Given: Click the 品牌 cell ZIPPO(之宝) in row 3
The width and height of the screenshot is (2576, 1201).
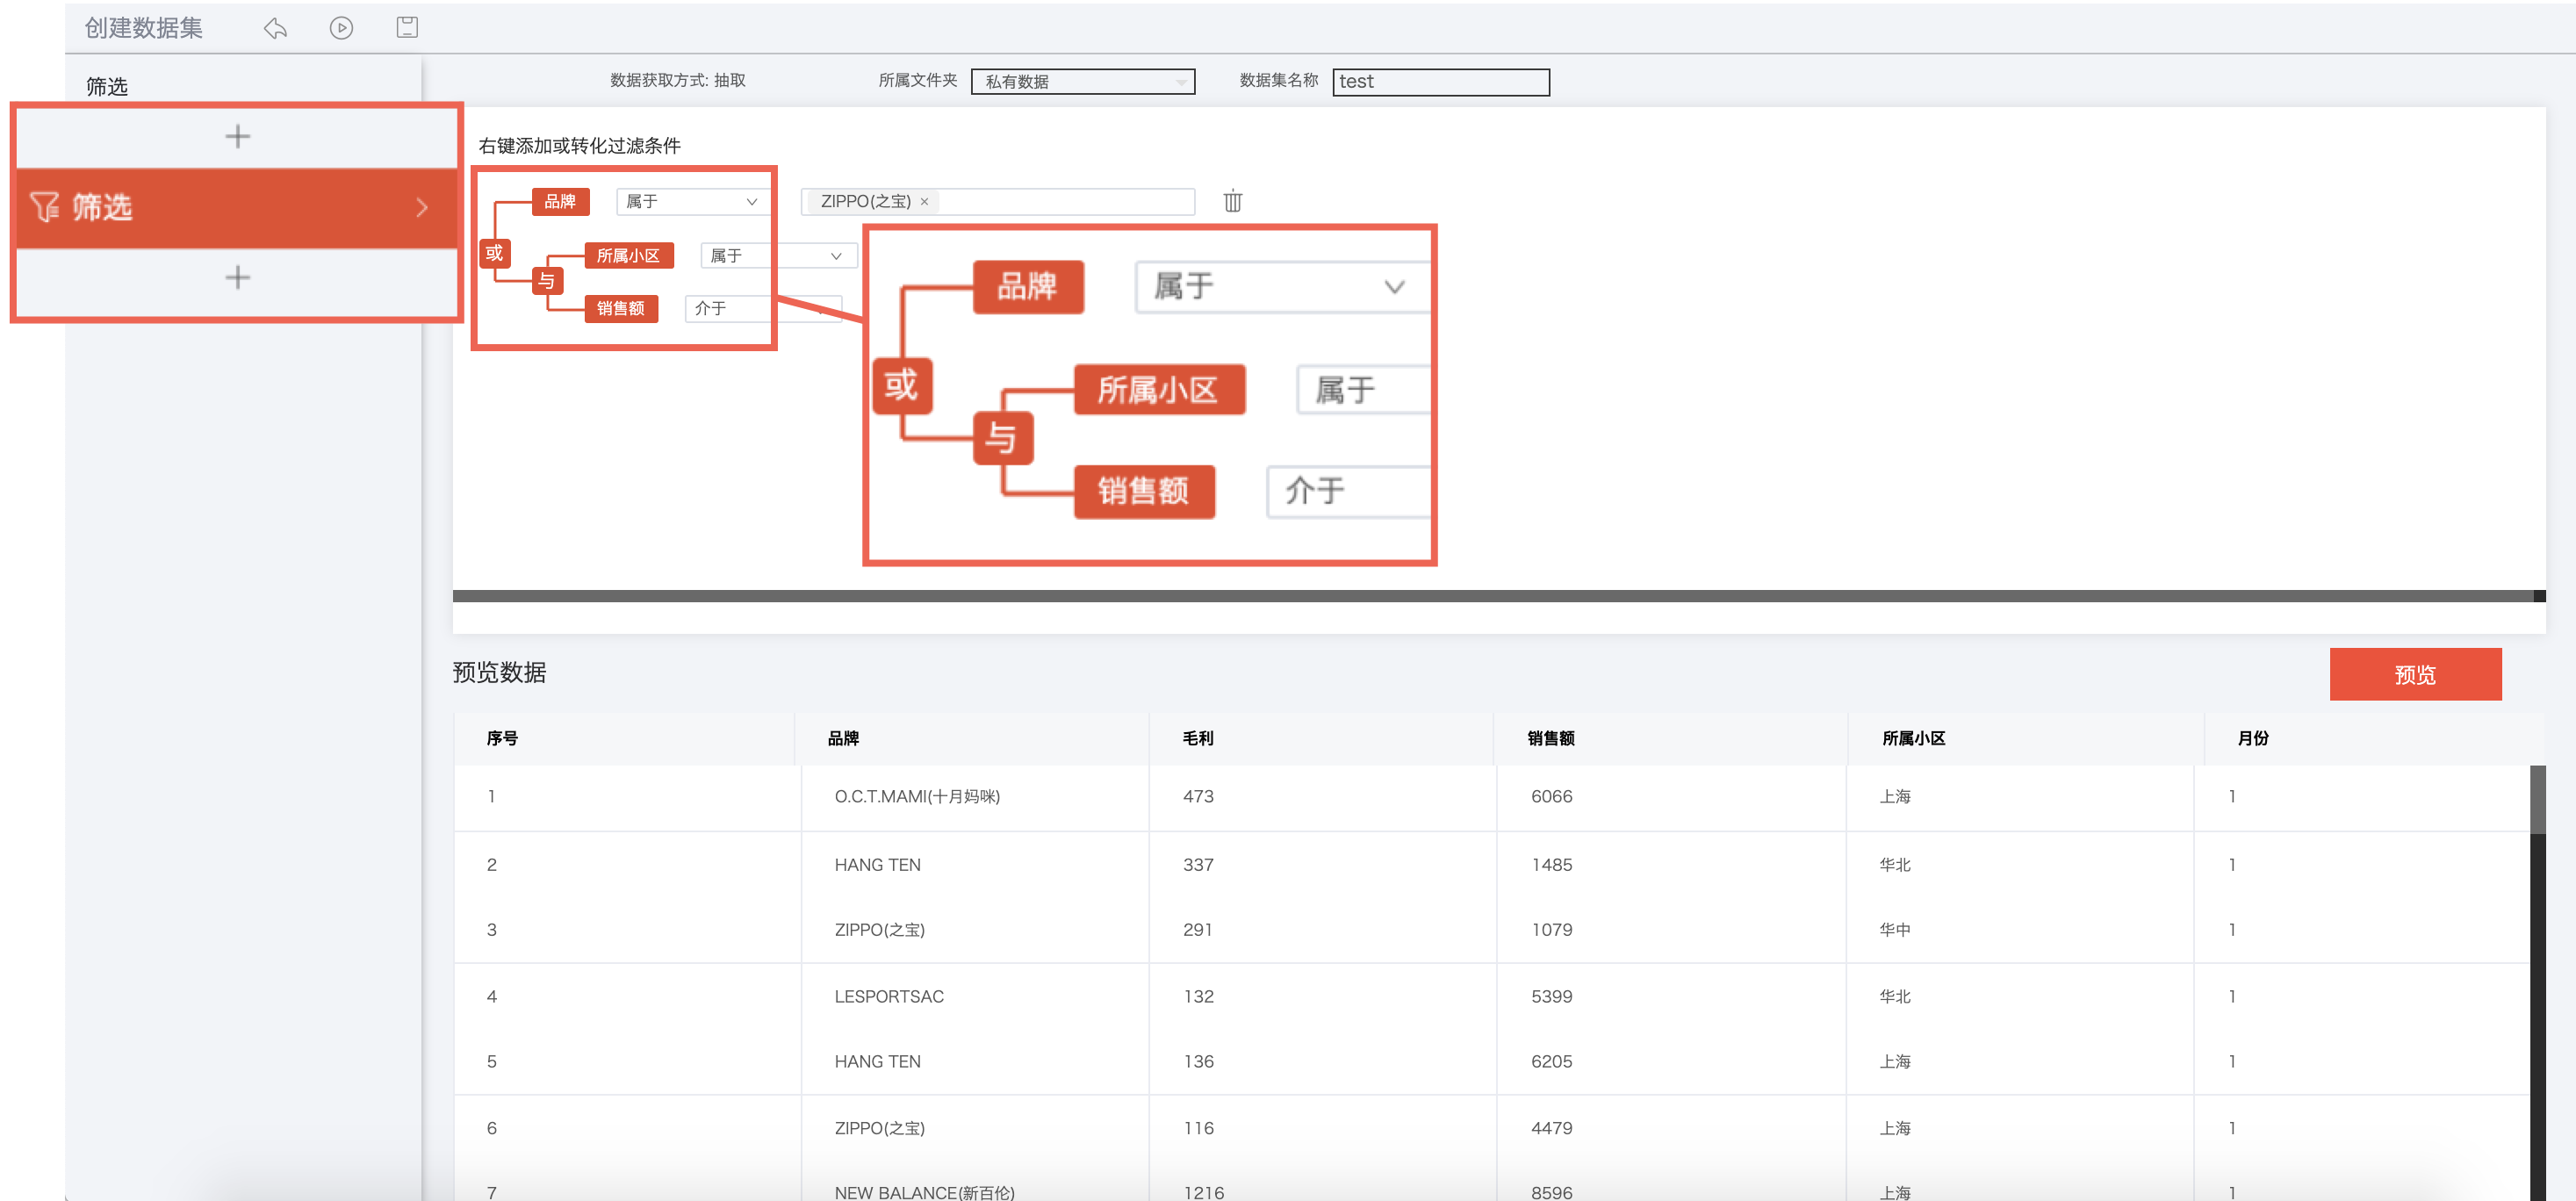Looking at the screenshot, I should [879, 930].
